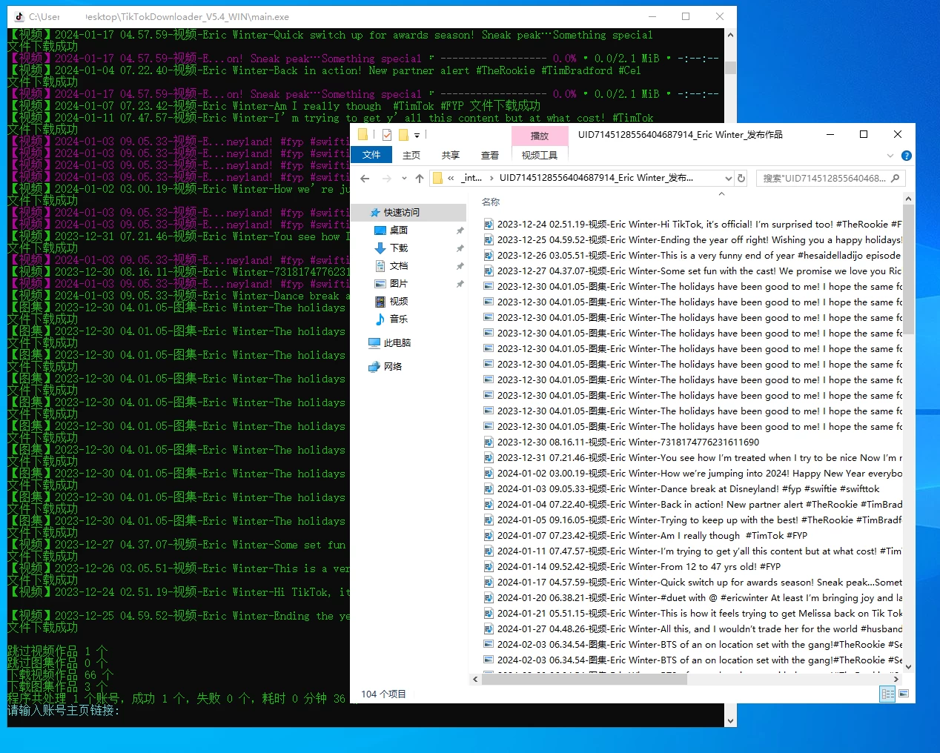The width and height of the screenshot is (940, 753).
Task: Expand the address bar history dropdown
Action: pos(728,178)
